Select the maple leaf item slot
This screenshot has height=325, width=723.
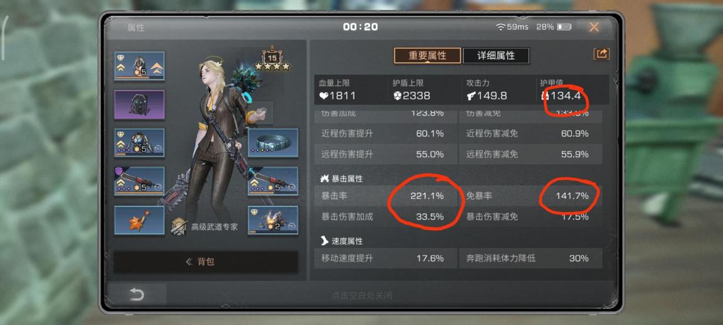coord(139,220)
